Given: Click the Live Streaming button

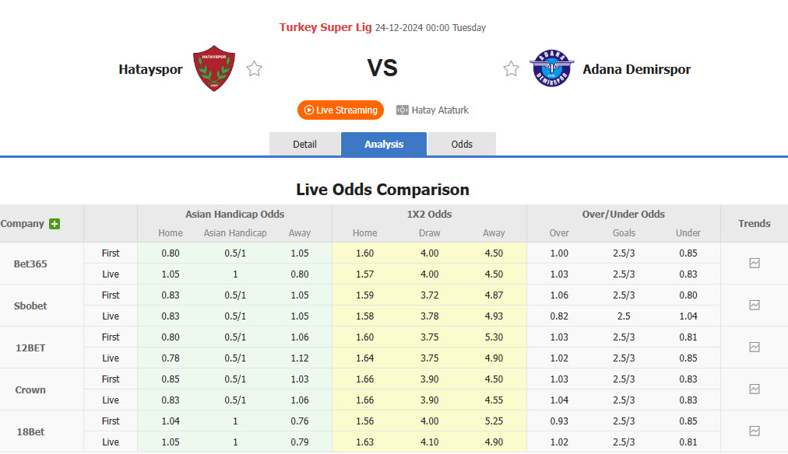Looking at the screenshot, I should pyautogui.click(x=340, y=110).
